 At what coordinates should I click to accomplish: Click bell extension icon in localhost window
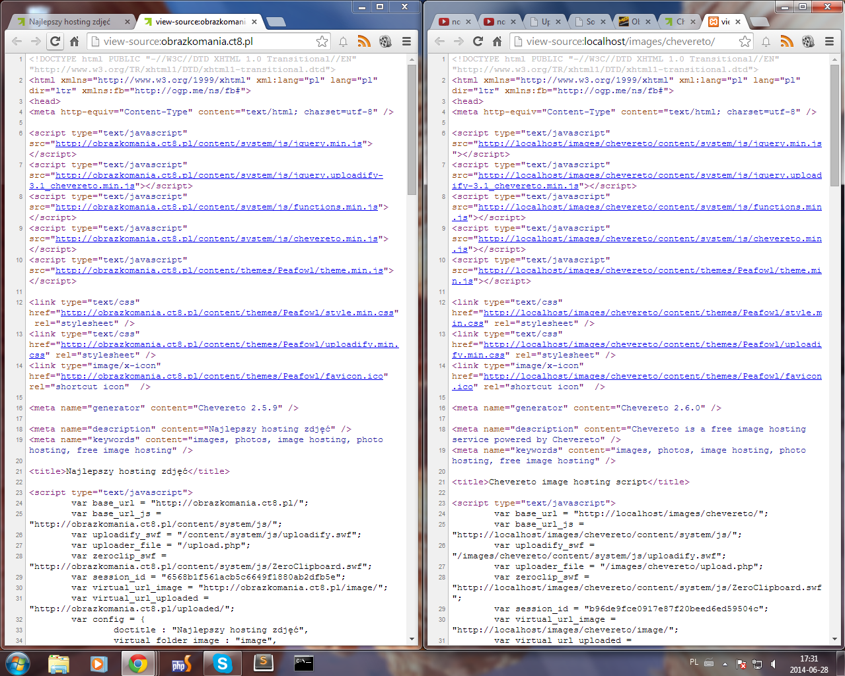point(766,42)
